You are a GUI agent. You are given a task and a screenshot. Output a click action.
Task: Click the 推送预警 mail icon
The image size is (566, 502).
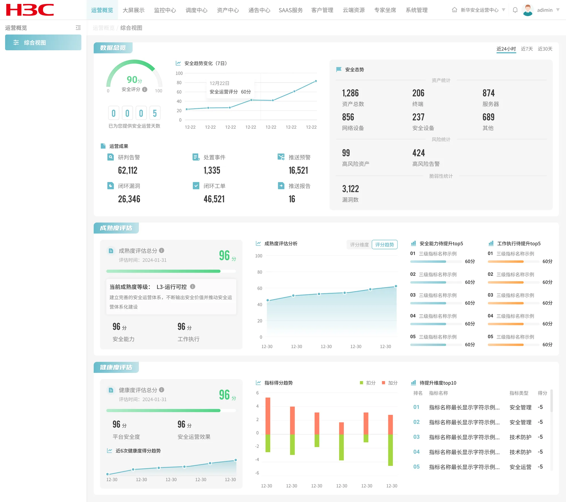point(281,157)
